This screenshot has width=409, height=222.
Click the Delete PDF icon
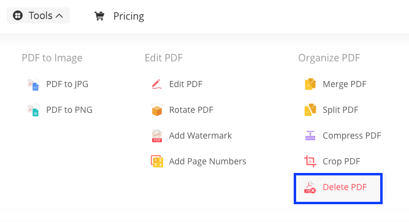point(310,187)
